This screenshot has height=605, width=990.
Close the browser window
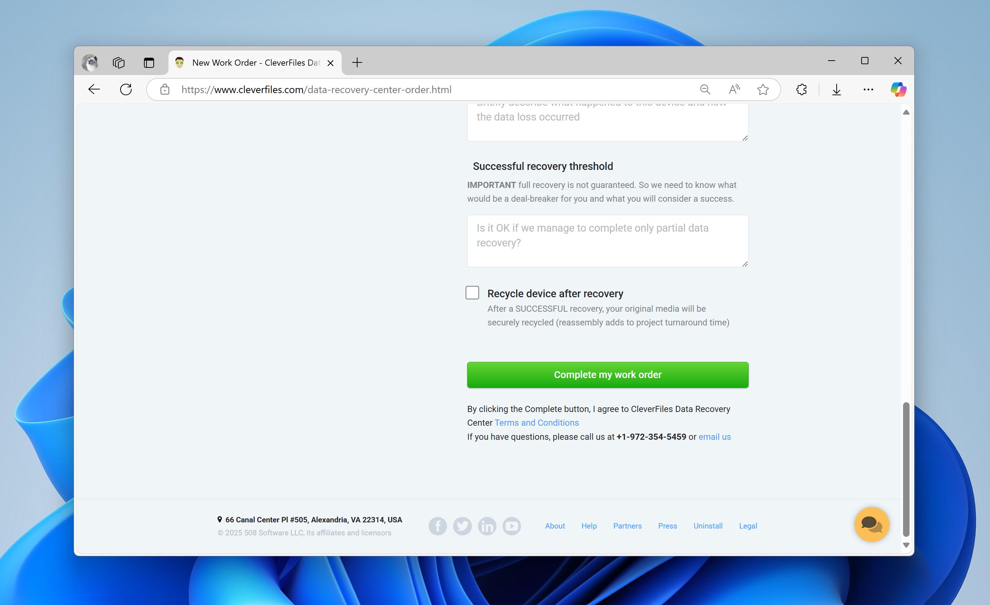(898, 61)
